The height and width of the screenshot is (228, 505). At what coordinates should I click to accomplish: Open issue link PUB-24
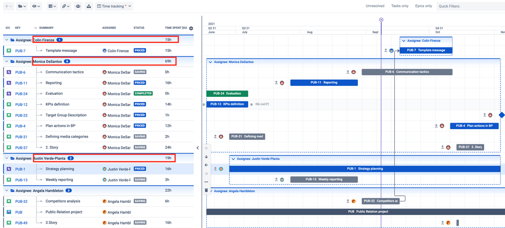21,94
